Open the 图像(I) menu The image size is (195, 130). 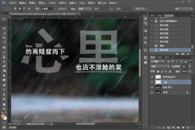(x=33, y=3)
